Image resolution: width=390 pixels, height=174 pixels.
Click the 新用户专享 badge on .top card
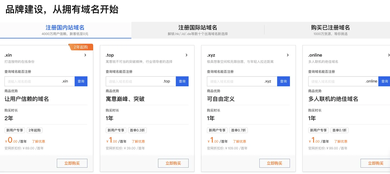pyautogui.click(x=116, y=130)
